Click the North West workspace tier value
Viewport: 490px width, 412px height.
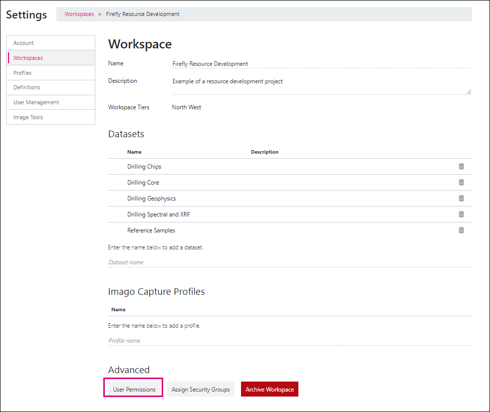(x=187, y=107)
